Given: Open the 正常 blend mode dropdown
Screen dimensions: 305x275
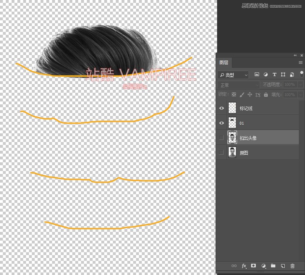Looking at the screenshot, I should (x=239, y=85).
